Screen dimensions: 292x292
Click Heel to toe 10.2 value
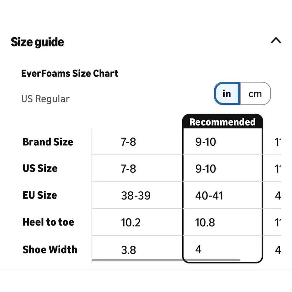click(x=130, y=222)
